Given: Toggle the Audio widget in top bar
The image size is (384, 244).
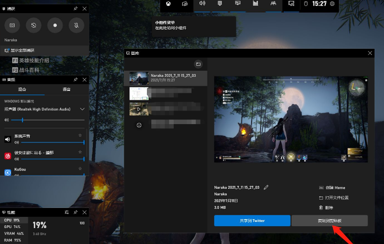Looking at the screenshot, I should pos(202,3).
